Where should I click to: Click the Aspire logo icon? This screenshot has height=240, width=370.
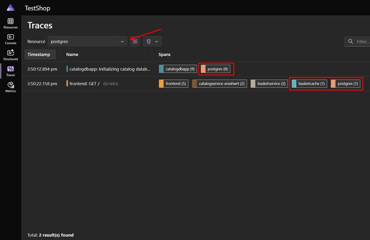click(x=10, y=7)
